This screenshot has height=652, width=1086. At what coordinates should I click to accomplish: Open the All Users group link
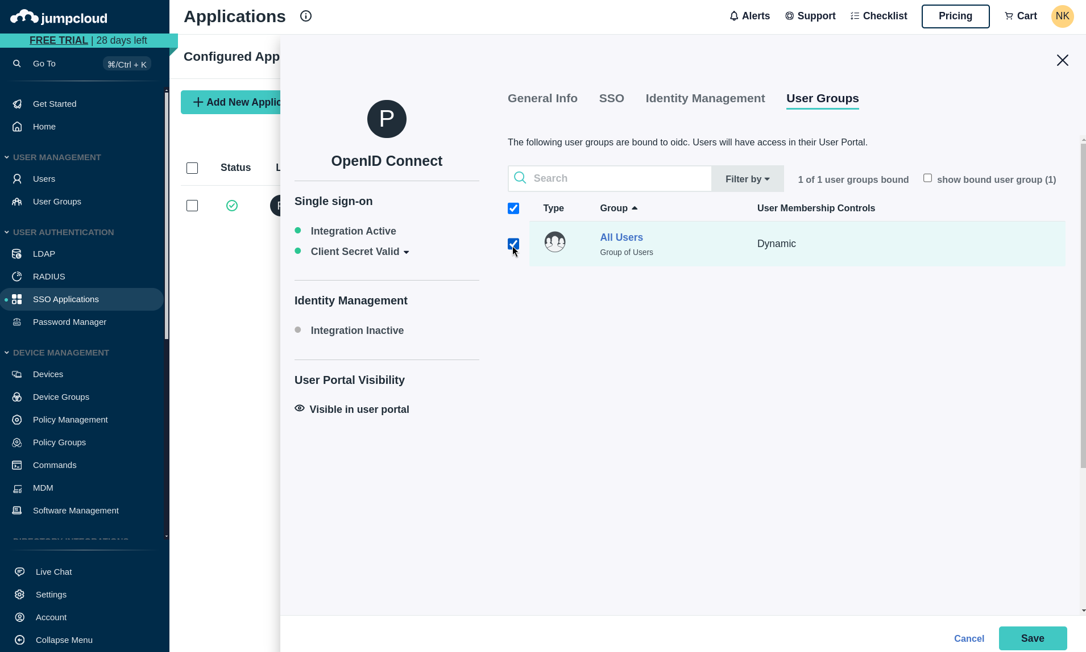tap(621, 237)
